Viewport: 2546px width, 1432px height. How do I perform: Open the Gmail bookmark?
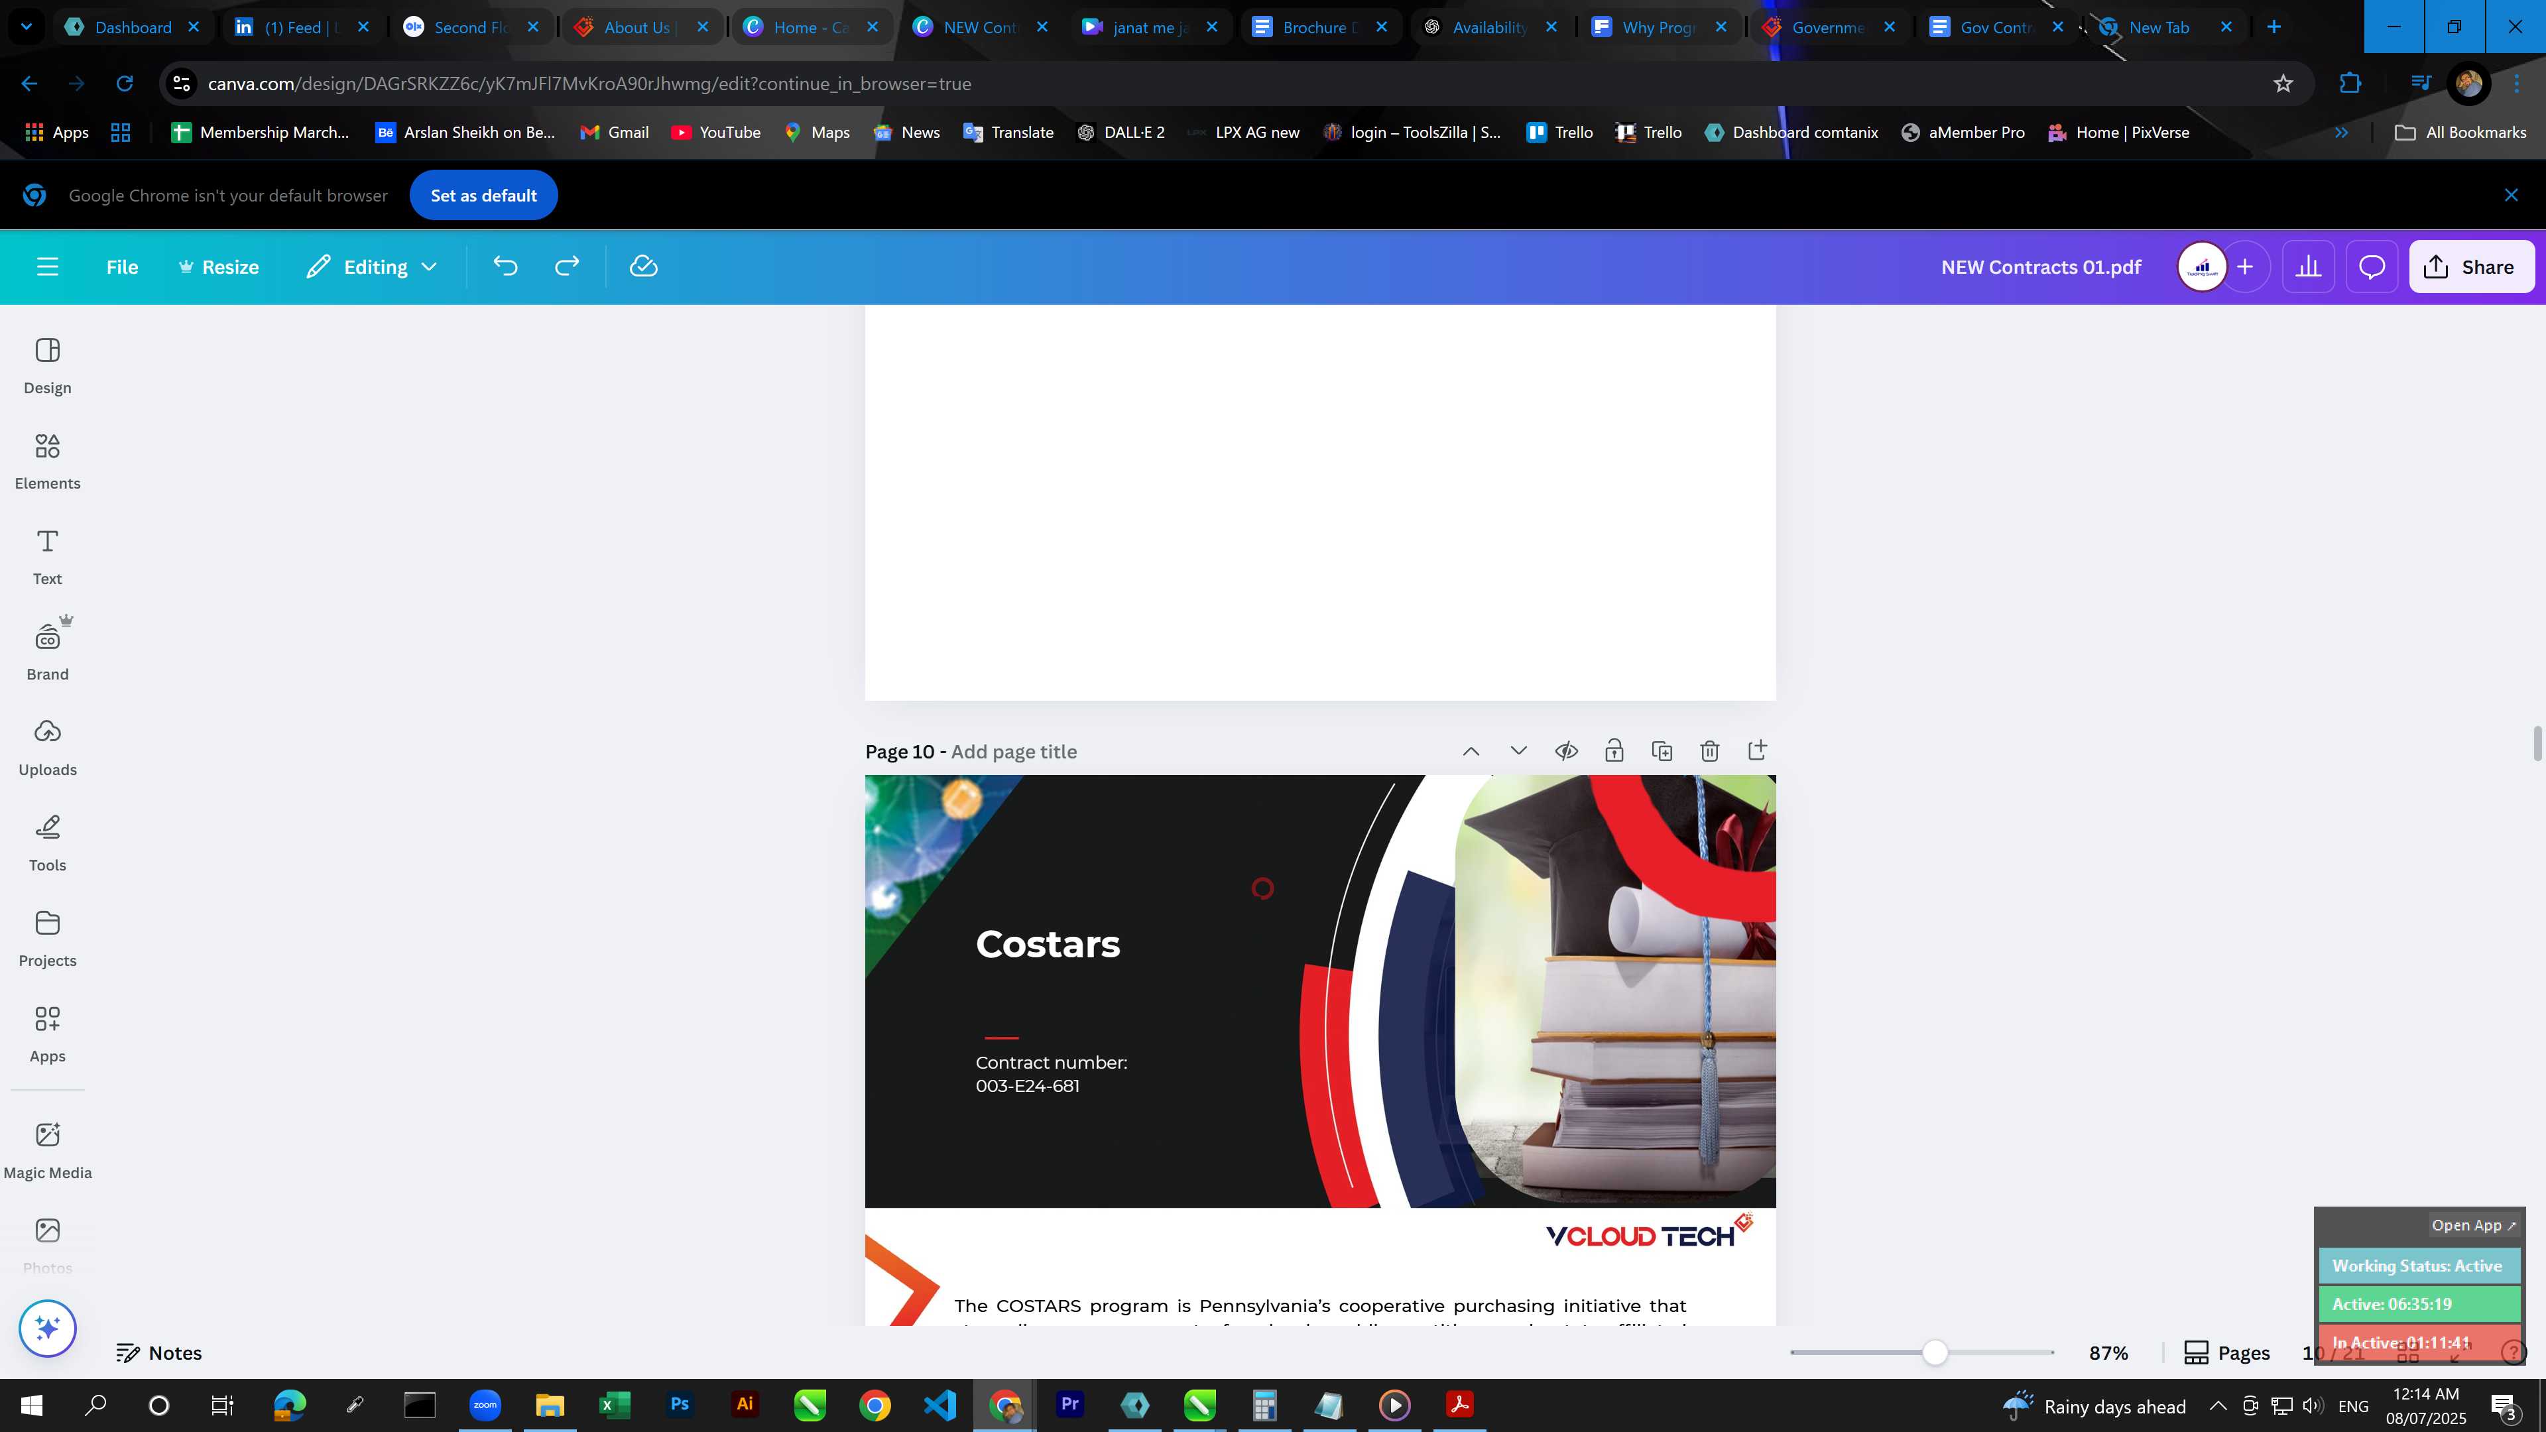[x=614, y=133]
